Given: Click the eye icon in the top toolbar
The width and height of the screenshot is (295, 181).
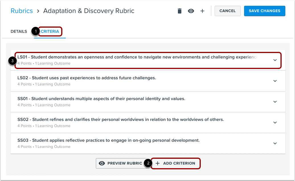Looking at the screenshot, I should click(191, 11).
